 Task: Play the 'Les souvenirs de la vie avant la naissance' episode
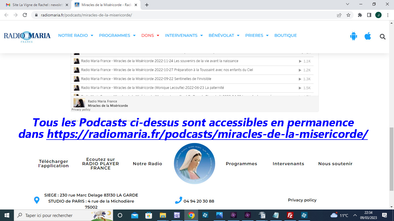click(300, 61)
